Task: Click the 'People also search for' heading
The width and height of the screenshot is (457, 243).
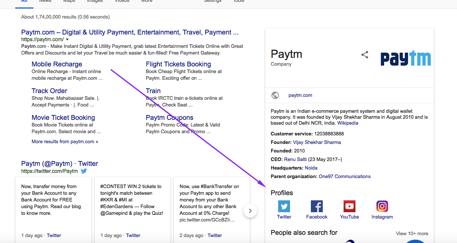Action: (304, 233)
